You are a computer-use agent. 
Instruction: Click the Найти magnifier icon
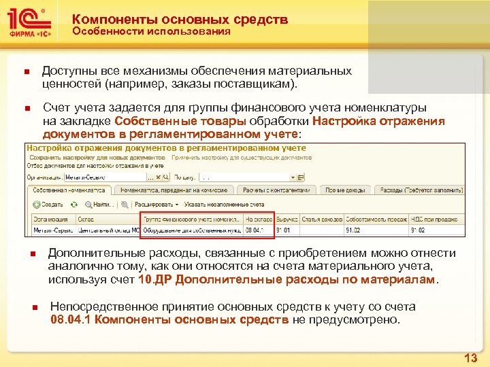pyautogui.click(x=88, y=205)
